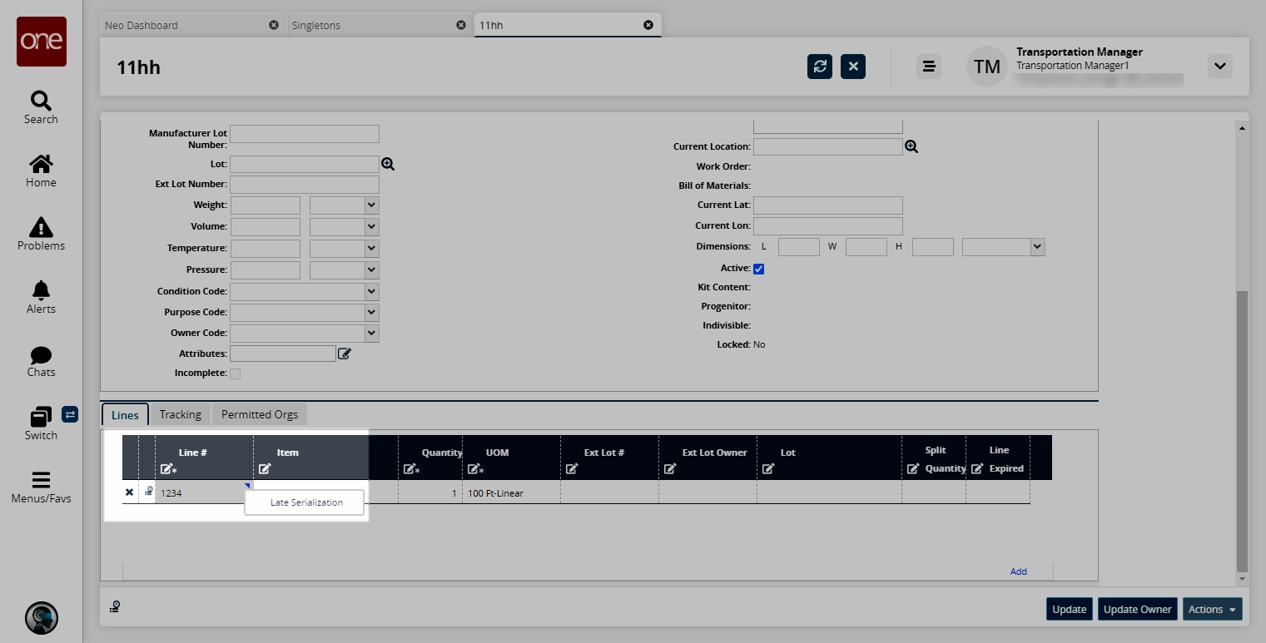Image resolution: width=1266 pixels, height=643 pixels.
Task: Uncheck the Active checkbox
Action: [758, 269]
